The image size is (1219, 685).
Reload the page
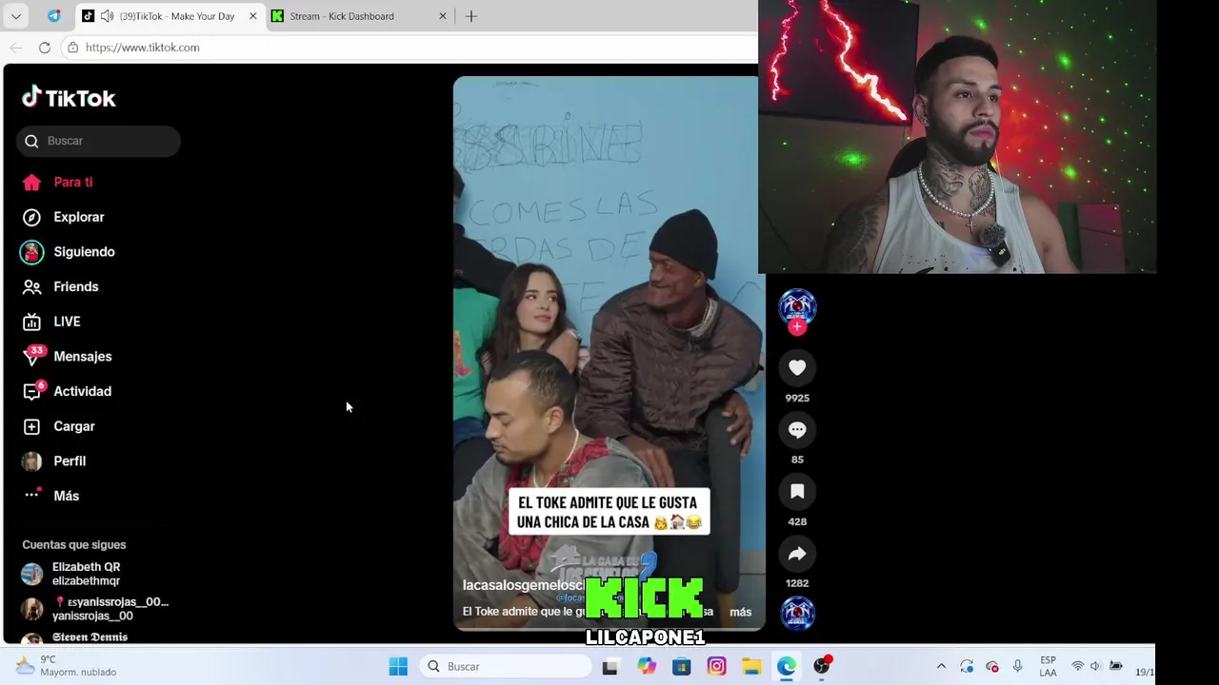(45, 48)
